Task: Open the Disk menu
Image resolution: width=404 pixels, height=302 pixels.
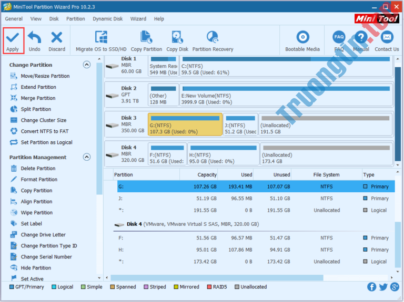Action: (54, 19)
